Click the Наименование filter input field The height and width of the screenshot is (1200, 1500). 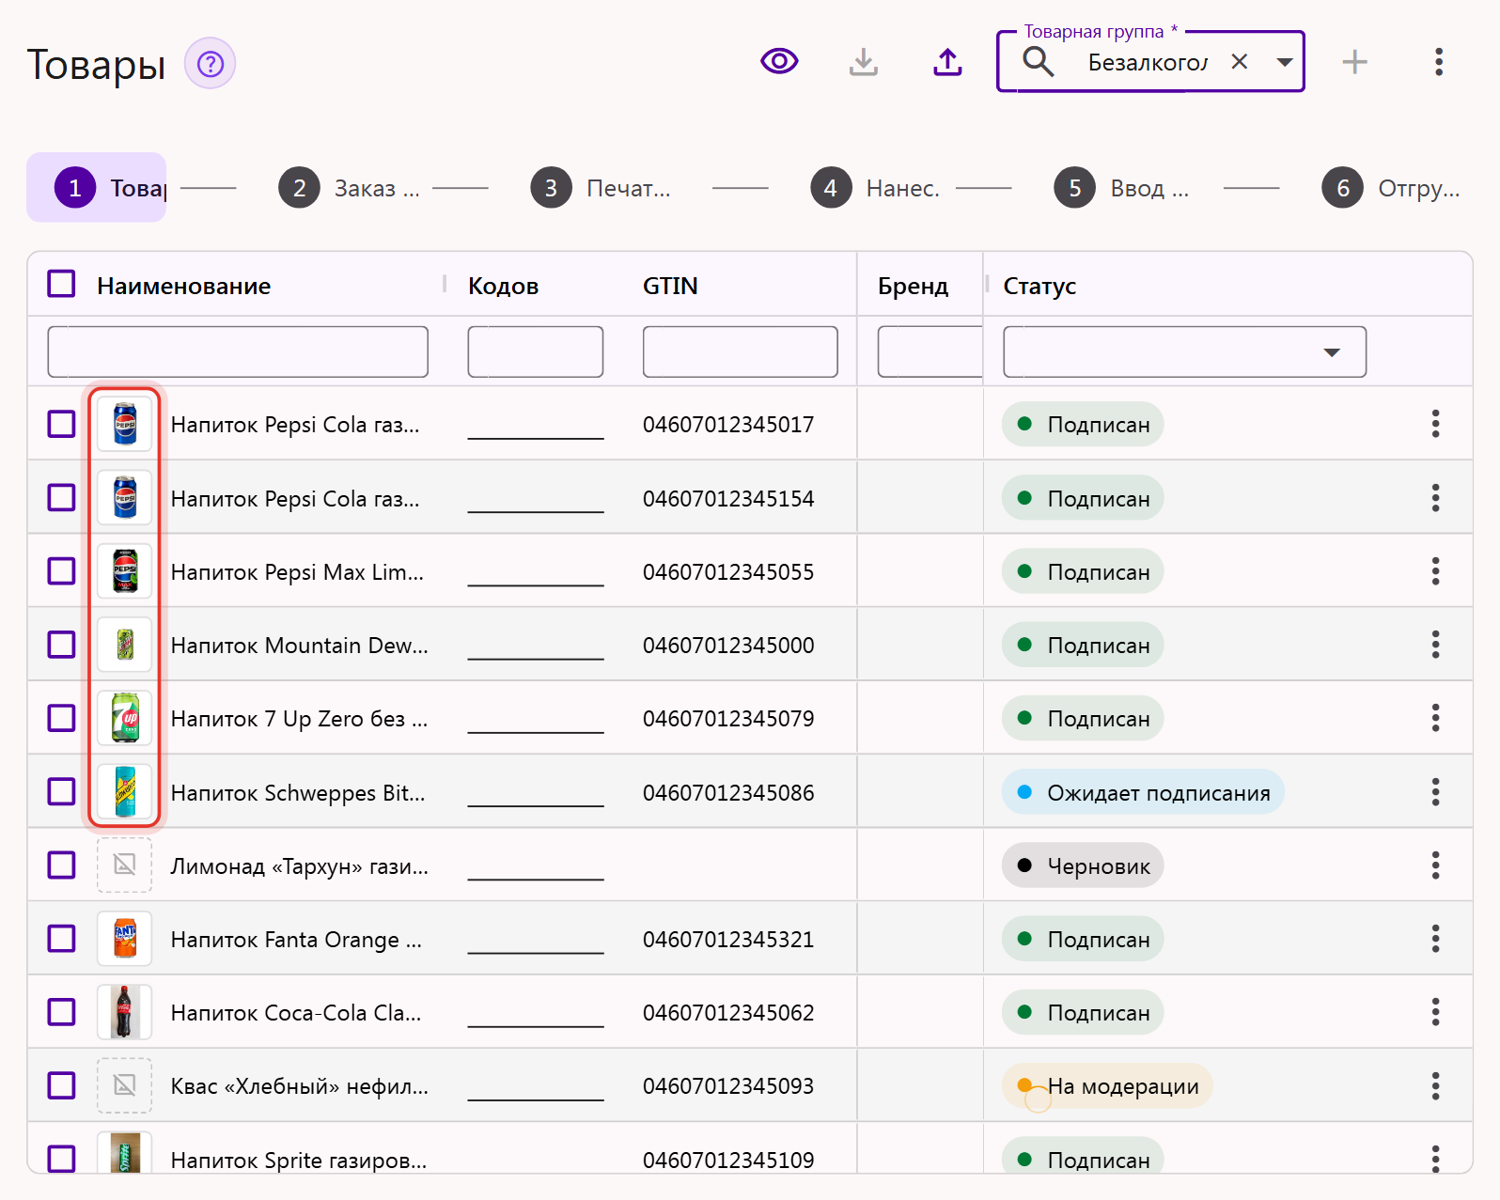(x=238, y=352)
